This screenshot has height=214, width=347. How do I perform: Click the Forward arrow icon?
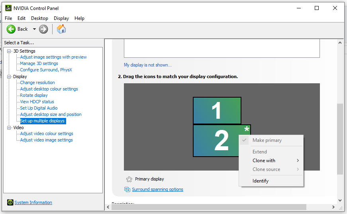43,29
